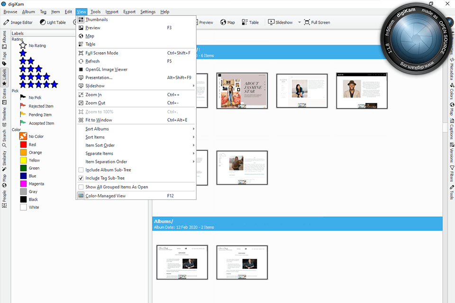Open the Filters right sidebar tab
The height and width of the screenshot is (303, 455).
coord(452,174)
